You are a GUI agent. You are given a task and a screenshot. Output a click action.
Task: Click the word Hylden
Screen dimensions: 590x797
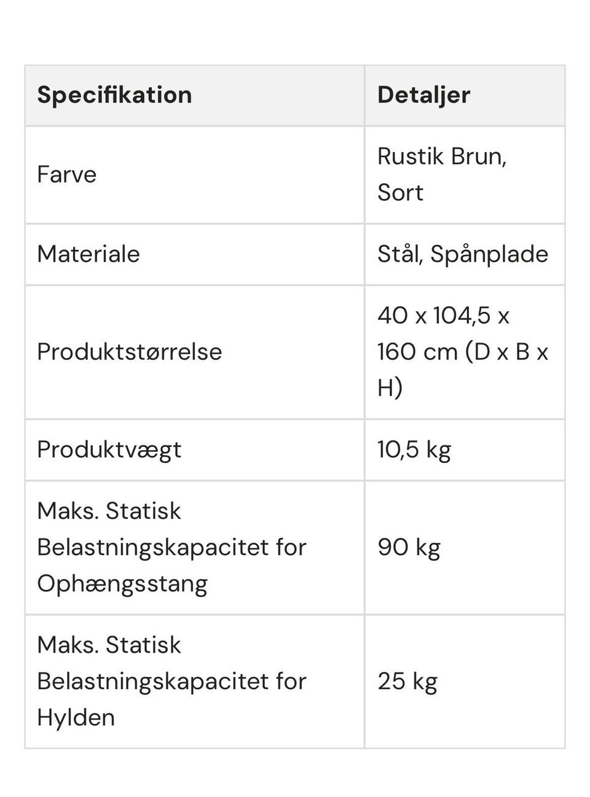point(76,717)
